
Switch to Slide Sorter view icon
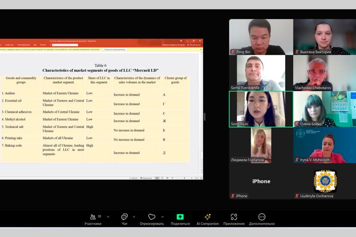(162, 178)
